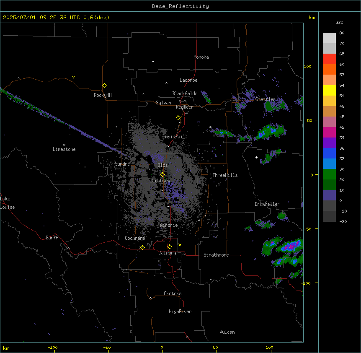This screenshot has height=353, width=361.
Task: Select the yellow v marker northwest of RockyMH
Action: [x=73, y=77]
